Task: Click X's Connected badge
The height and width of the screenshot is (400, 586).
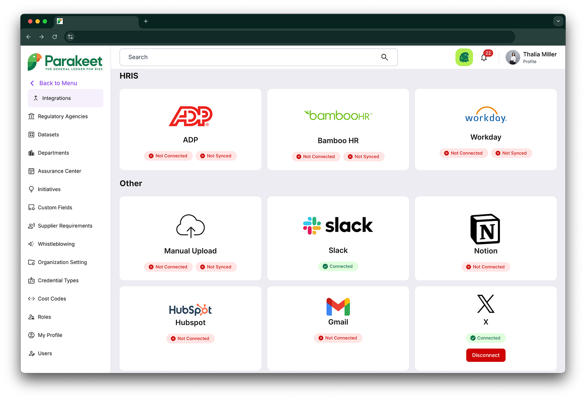Action: pos(486,338)
